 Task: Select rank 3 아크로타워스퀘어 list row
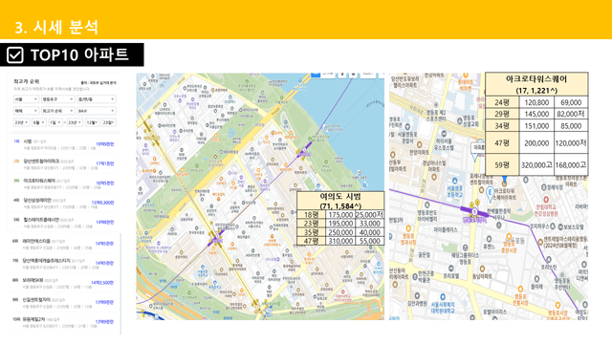(64, 183)
